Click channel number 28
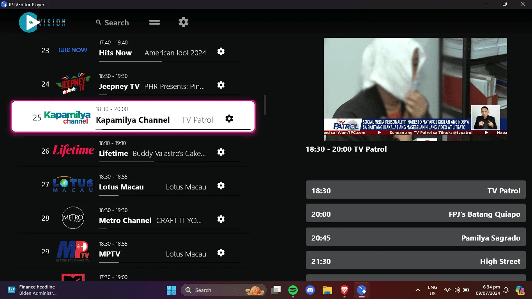The height and width of the screenshot is (299, 532). (x=45, y=218)
